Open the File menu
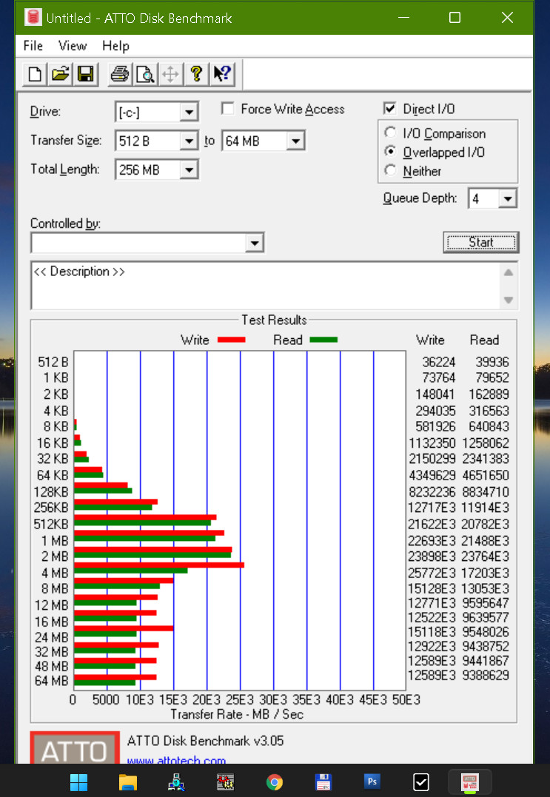Image resolution: width=550 pixels, height=797 pixels. tap(33, 46)
